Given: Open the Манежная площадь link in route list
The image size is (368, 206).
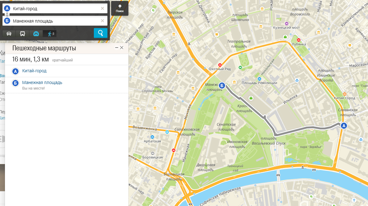Looking at the screenshot, I should click(x=42, y=82).
